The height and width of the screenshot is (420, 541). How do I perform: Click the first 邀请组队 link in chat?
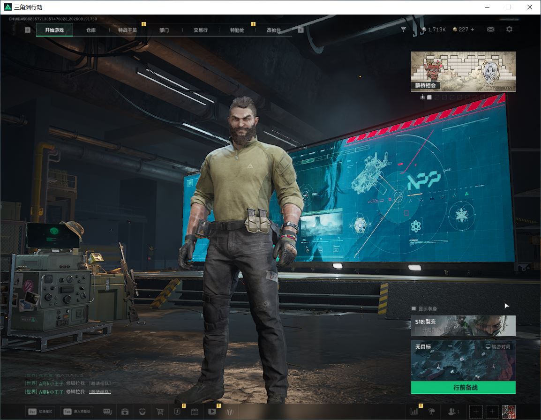coord(100,383)
